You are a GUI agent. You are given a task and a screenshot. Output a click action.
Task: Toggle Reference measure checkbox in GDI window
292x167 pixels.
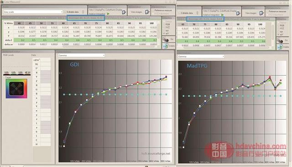coord(153,10)
